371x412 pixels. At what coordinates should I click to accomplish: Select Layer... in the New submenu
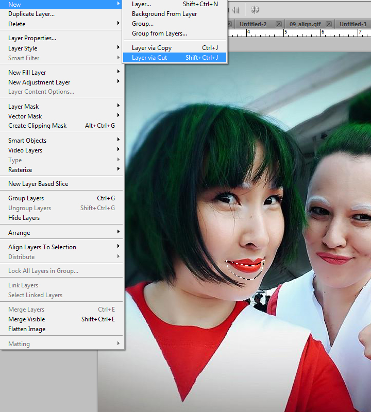coord(175,4)
